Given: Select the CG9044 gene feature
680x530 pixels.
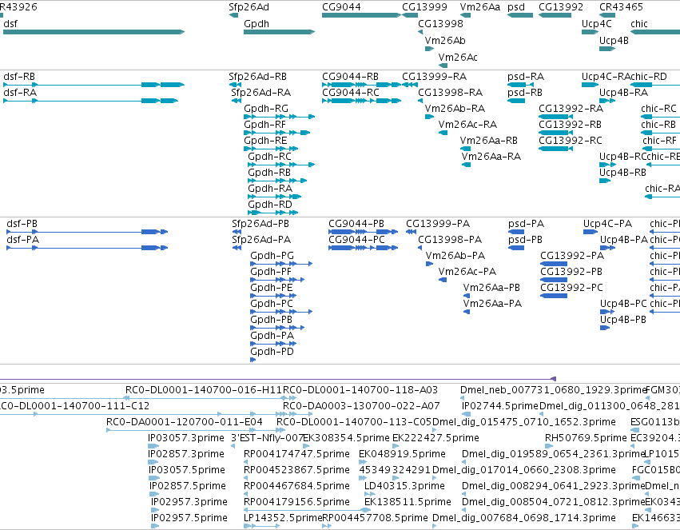Looking at the screenshot, I should click(362, 15).
